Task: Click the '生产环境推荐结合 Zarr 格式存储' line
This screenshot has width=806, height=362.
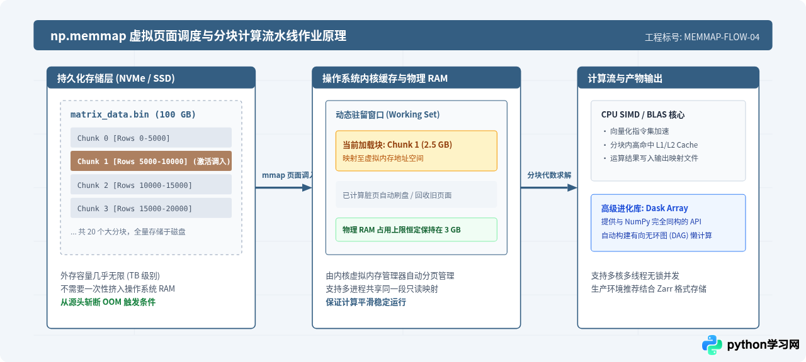Action: [649, 288]
